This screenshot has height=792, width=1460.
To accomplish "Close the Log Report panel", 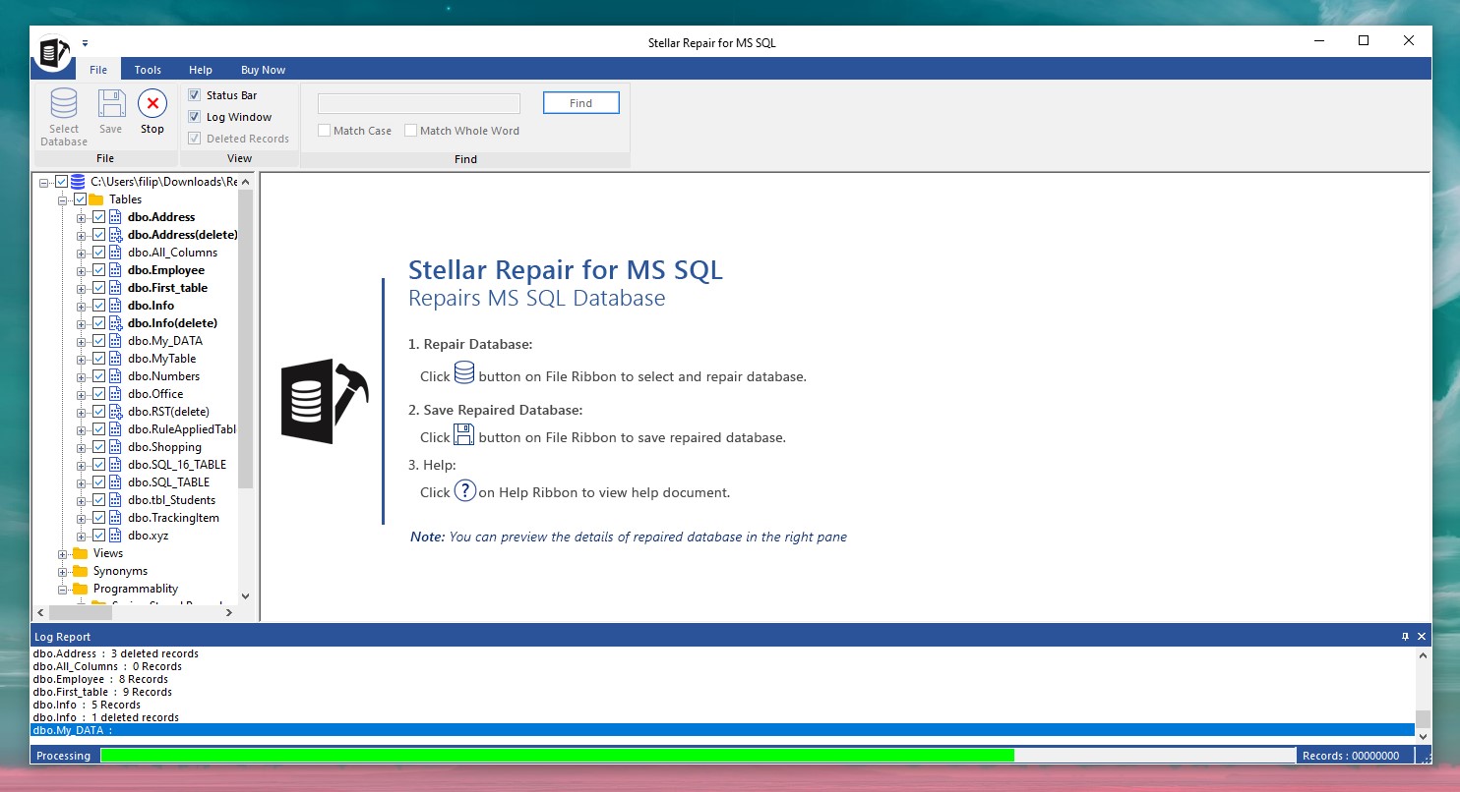I will [x=1422, y=637].
